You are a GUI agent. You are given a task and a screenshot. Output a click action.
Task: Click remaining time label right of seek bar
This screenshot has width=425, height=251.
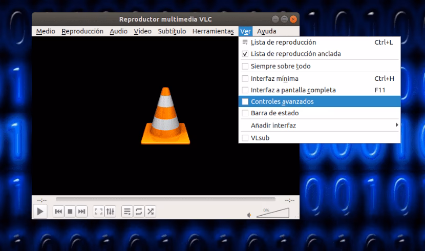tap(289, 200)
